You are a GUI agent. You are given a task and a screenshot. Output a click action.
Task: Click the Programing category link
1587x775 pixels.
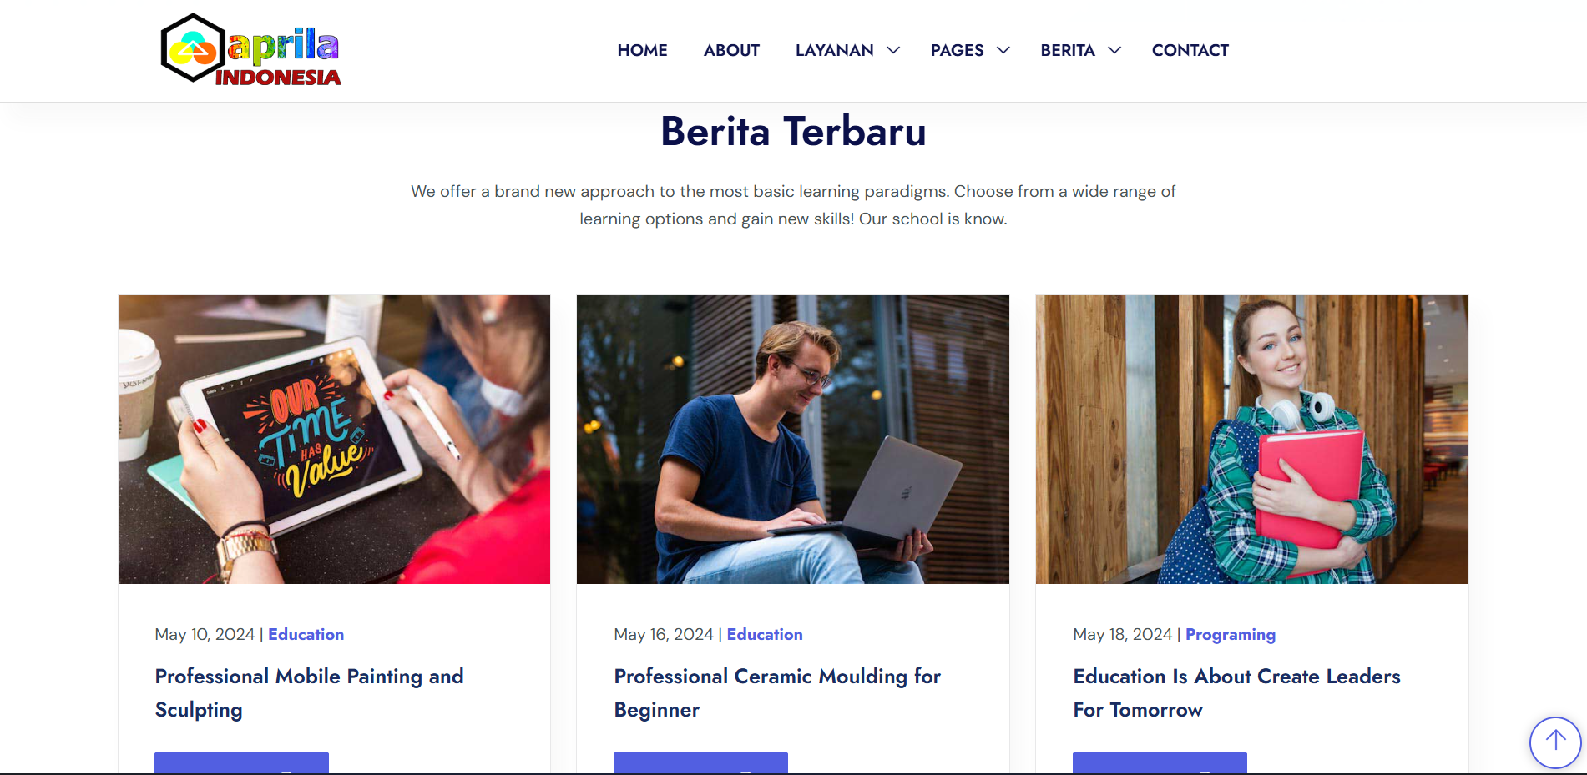click(x=1231, y=634)
